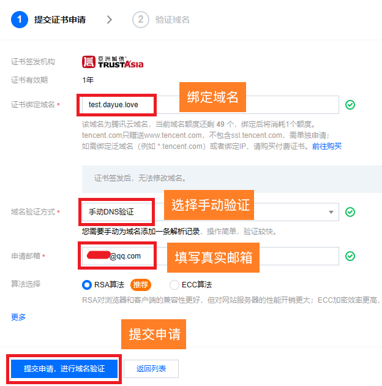
Task: Click green checkmark beside email field
Action: (350, 256)
